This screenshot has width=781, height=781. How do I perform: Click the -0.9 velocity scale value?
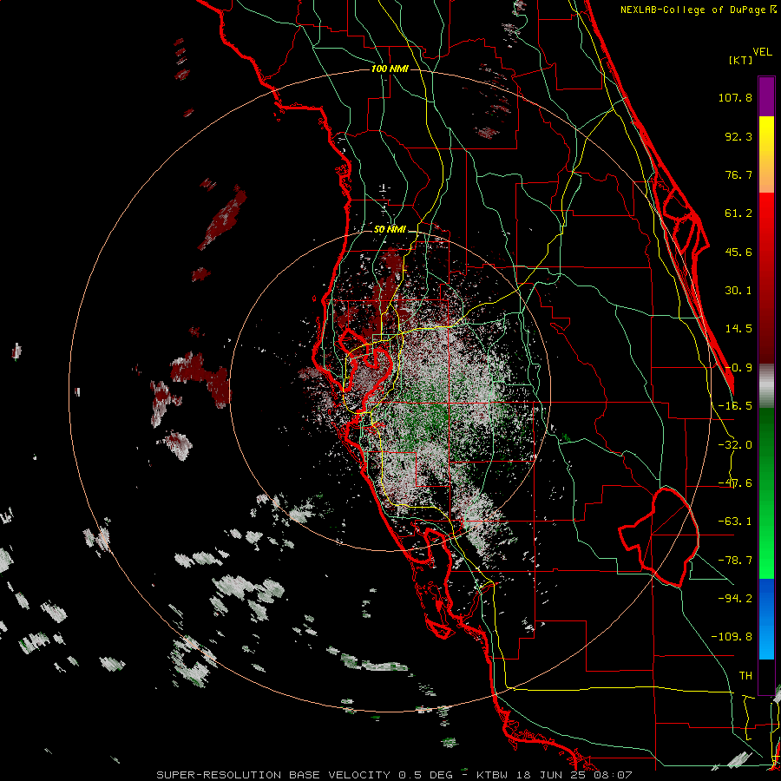click(738, 368)
